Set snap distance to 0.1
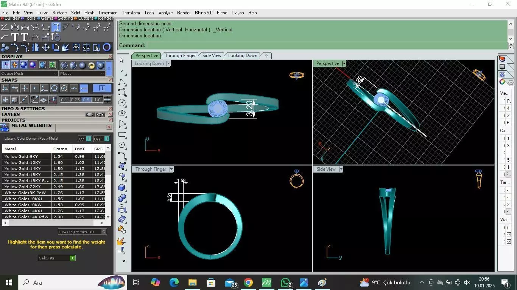517x290 pixels. point(64,100)
